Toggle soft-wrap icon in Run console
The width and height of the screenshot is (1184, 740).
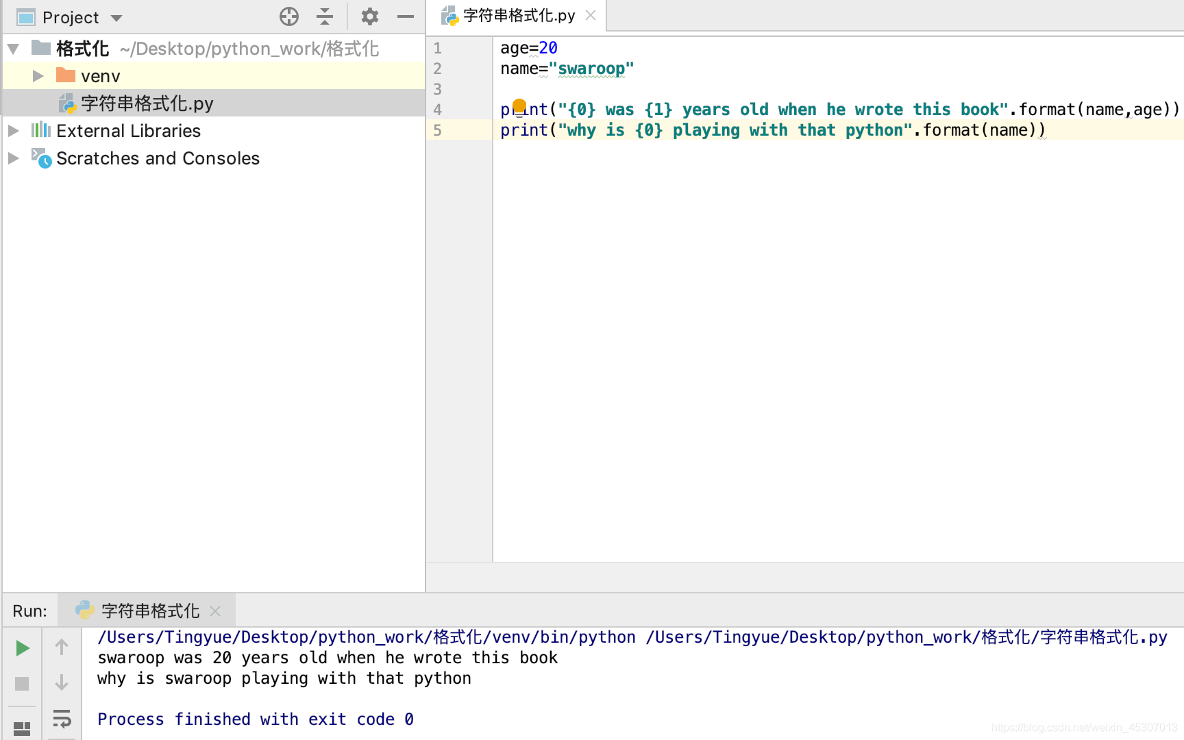point(62,719)
